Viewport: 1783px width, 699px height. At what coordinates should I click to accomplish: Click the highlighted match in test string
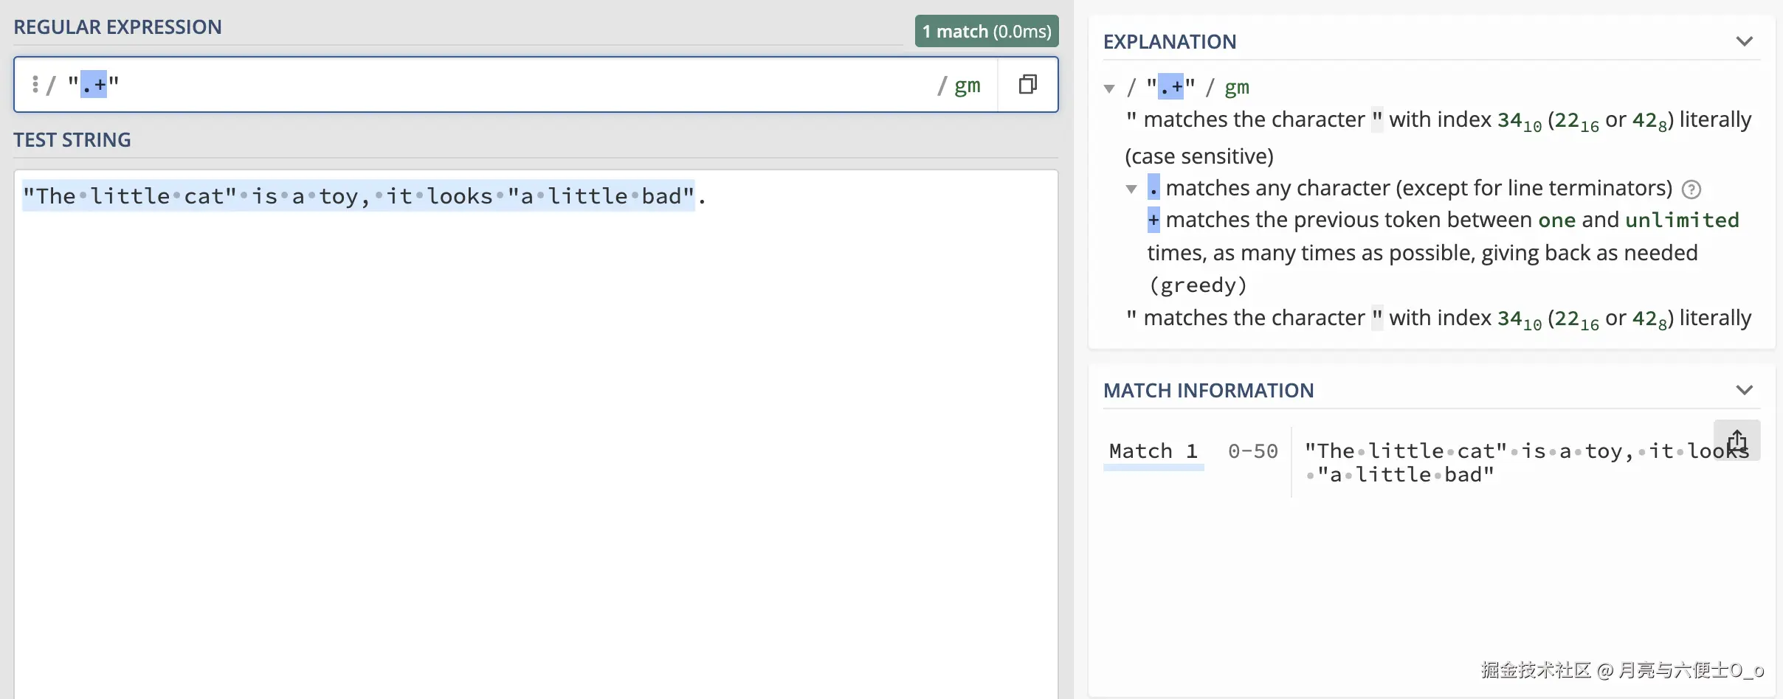pos(359,196)
